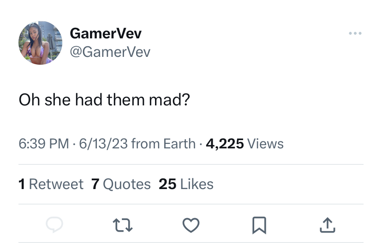Open the reply speech bubble icon
Viewport: 382px width, 251px height.
(54, 225)
